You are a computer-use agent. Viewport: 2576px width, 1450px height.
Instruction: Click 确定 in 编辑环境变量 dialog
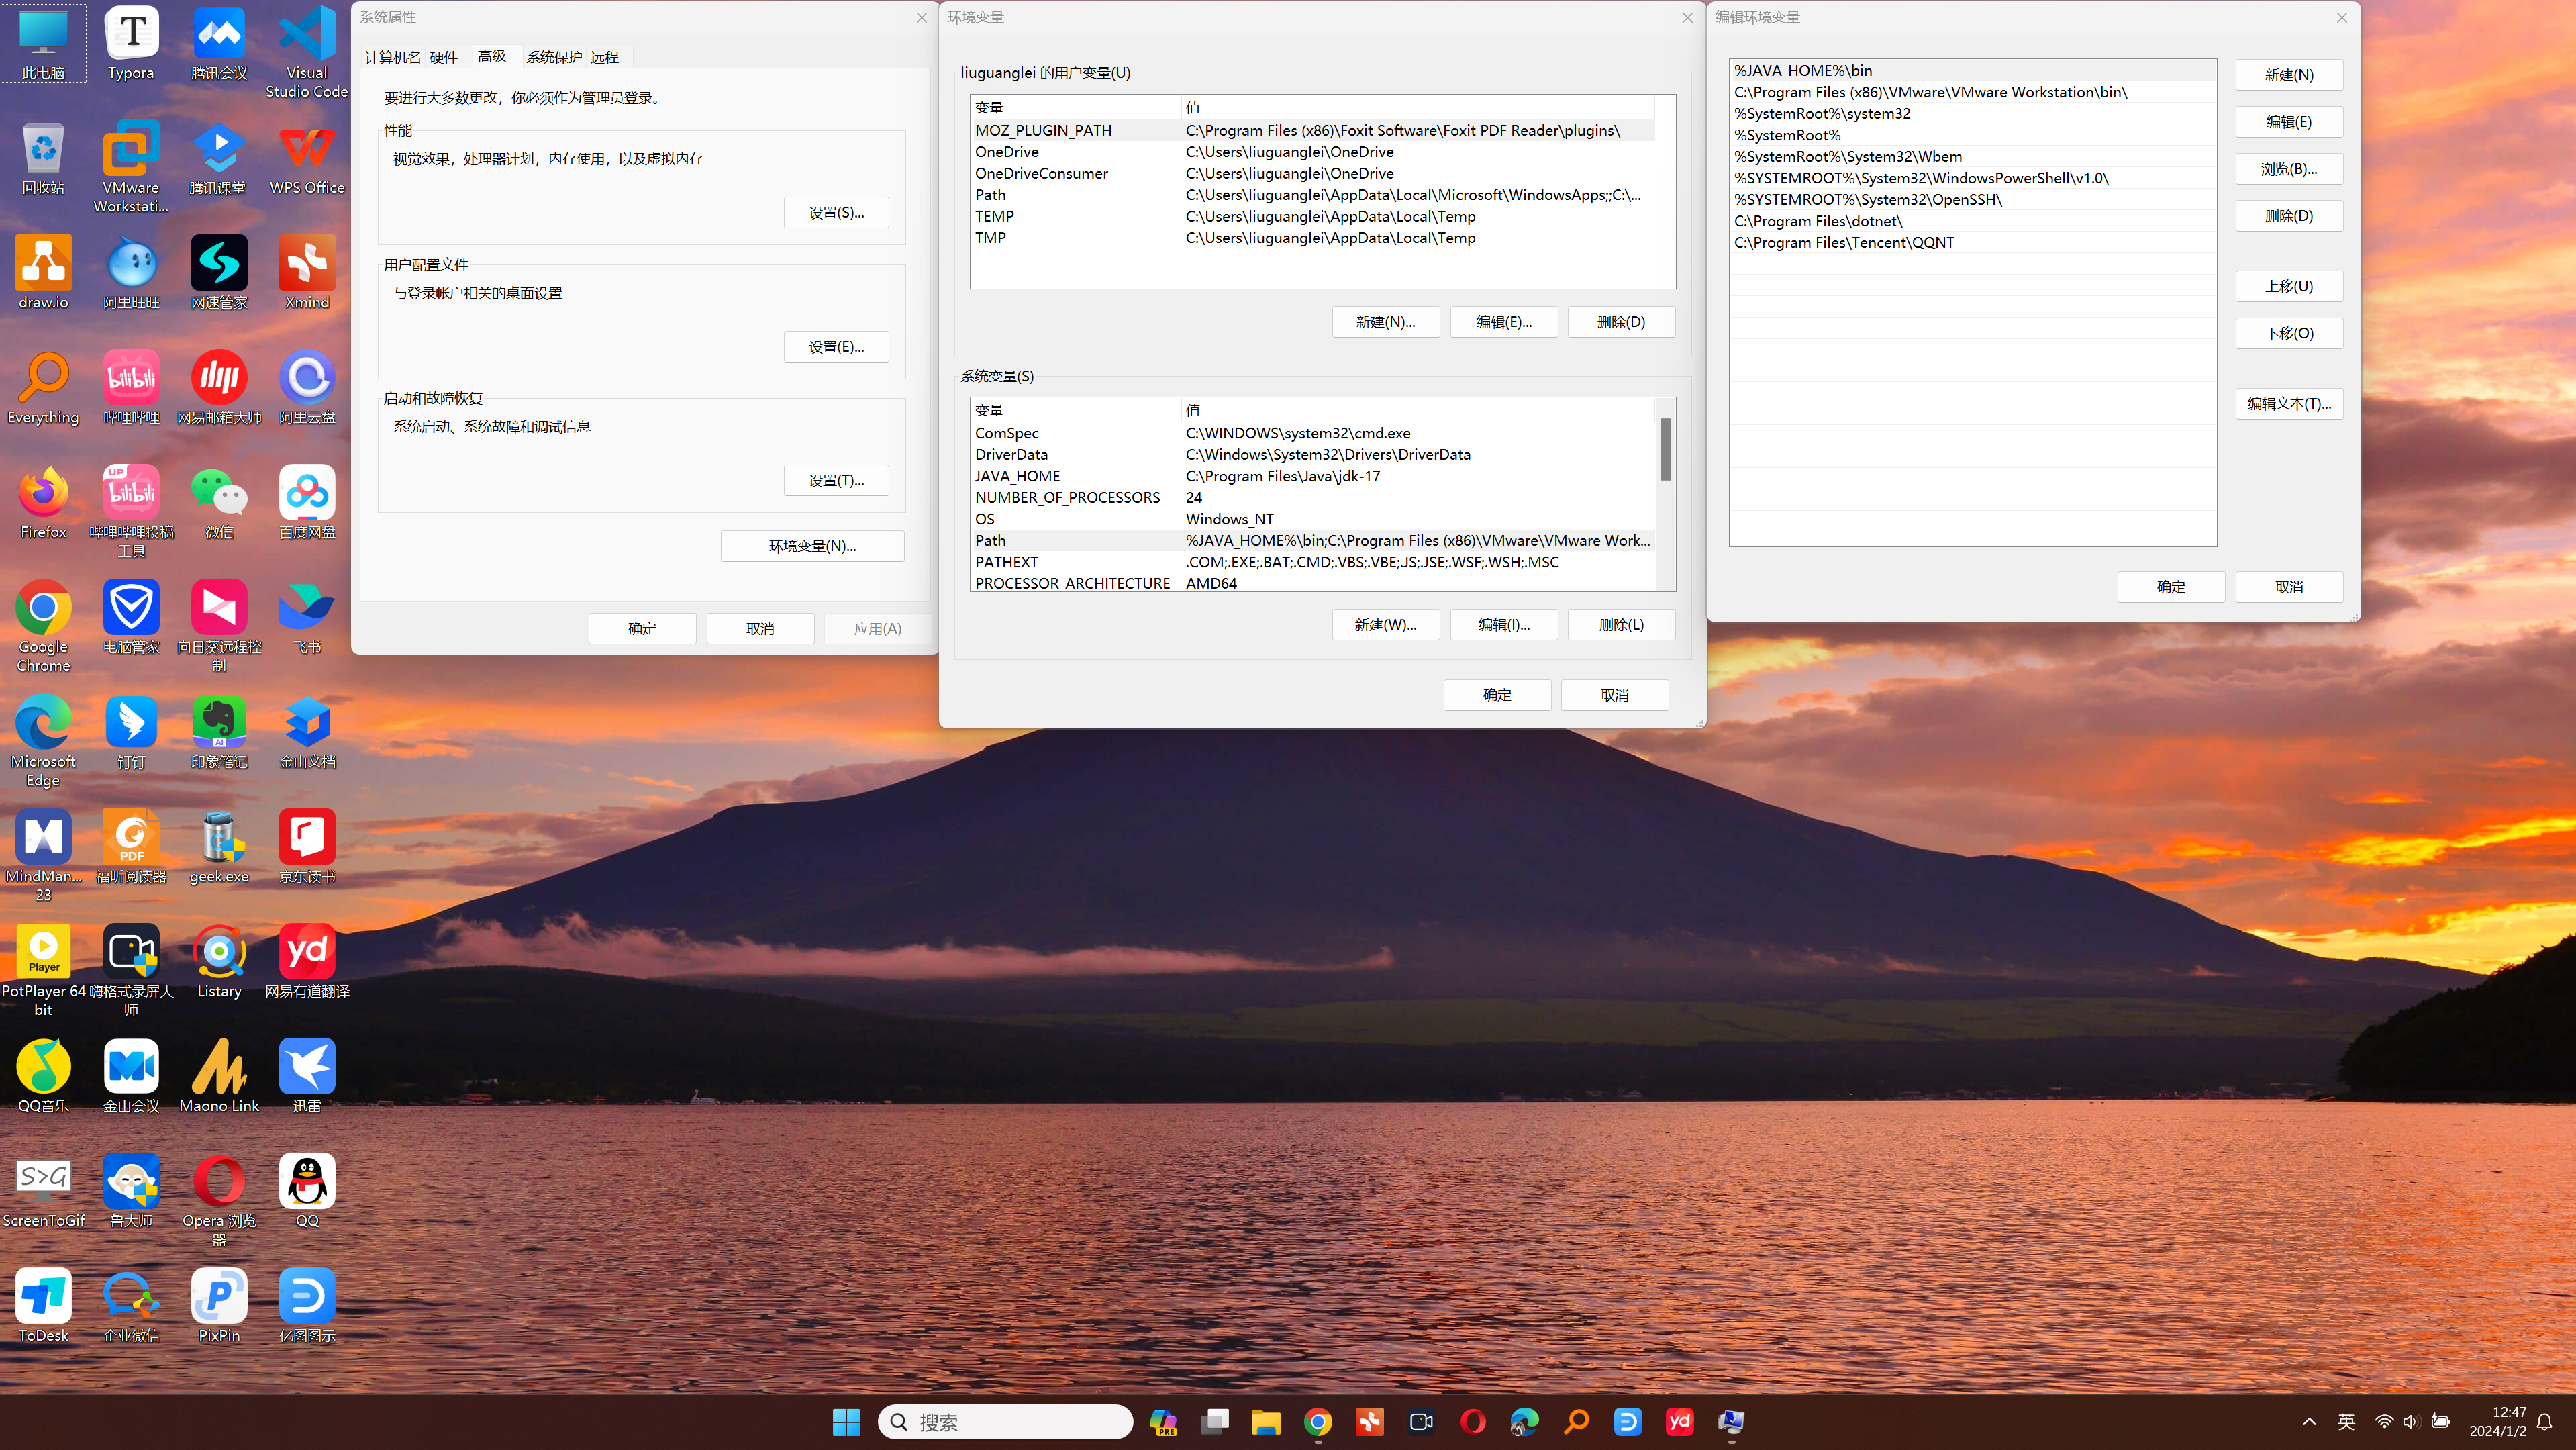(2171, 587)
